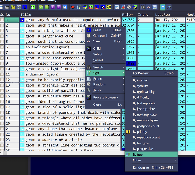The height and width of the screenshot is (175, 195).
Task: Click the binoculars search icon in toolbar
Action: click(143, 7)
